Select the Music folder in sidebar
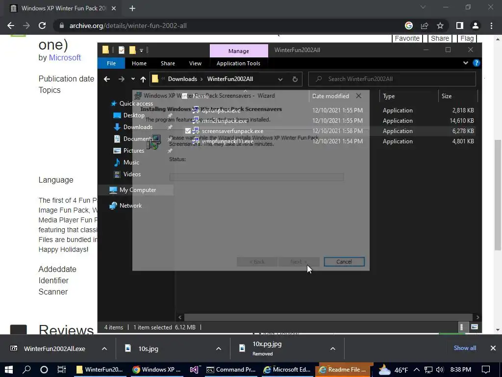502x377 pixels. point(127,162)
